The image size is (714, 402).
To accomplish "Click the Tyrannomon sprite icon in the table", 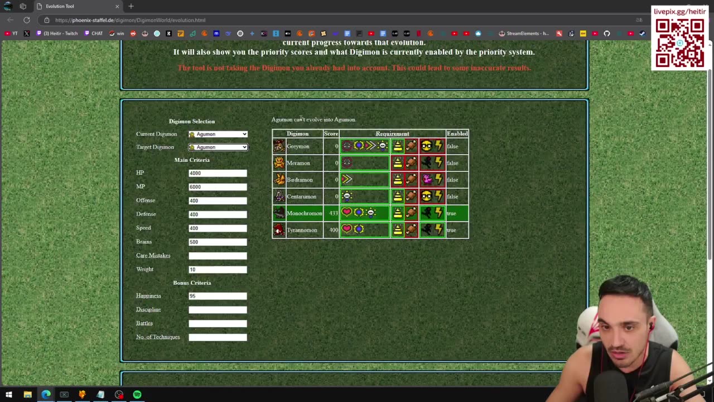I will (x=279, y=230).
